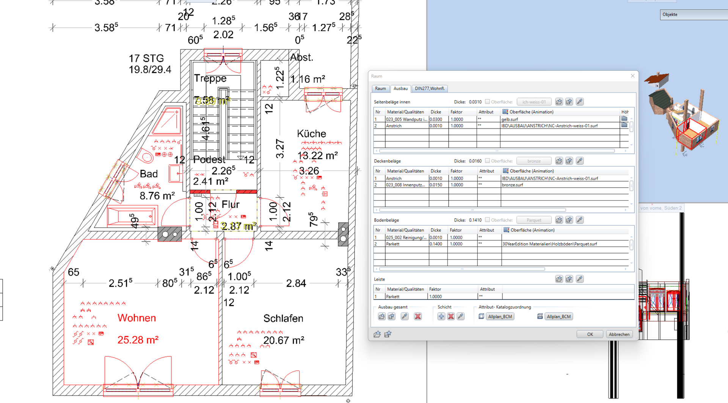Click the first Allplan_BCM catalog button
The width and height of the screenshot is (728, 403).
(x=500, y=316)
